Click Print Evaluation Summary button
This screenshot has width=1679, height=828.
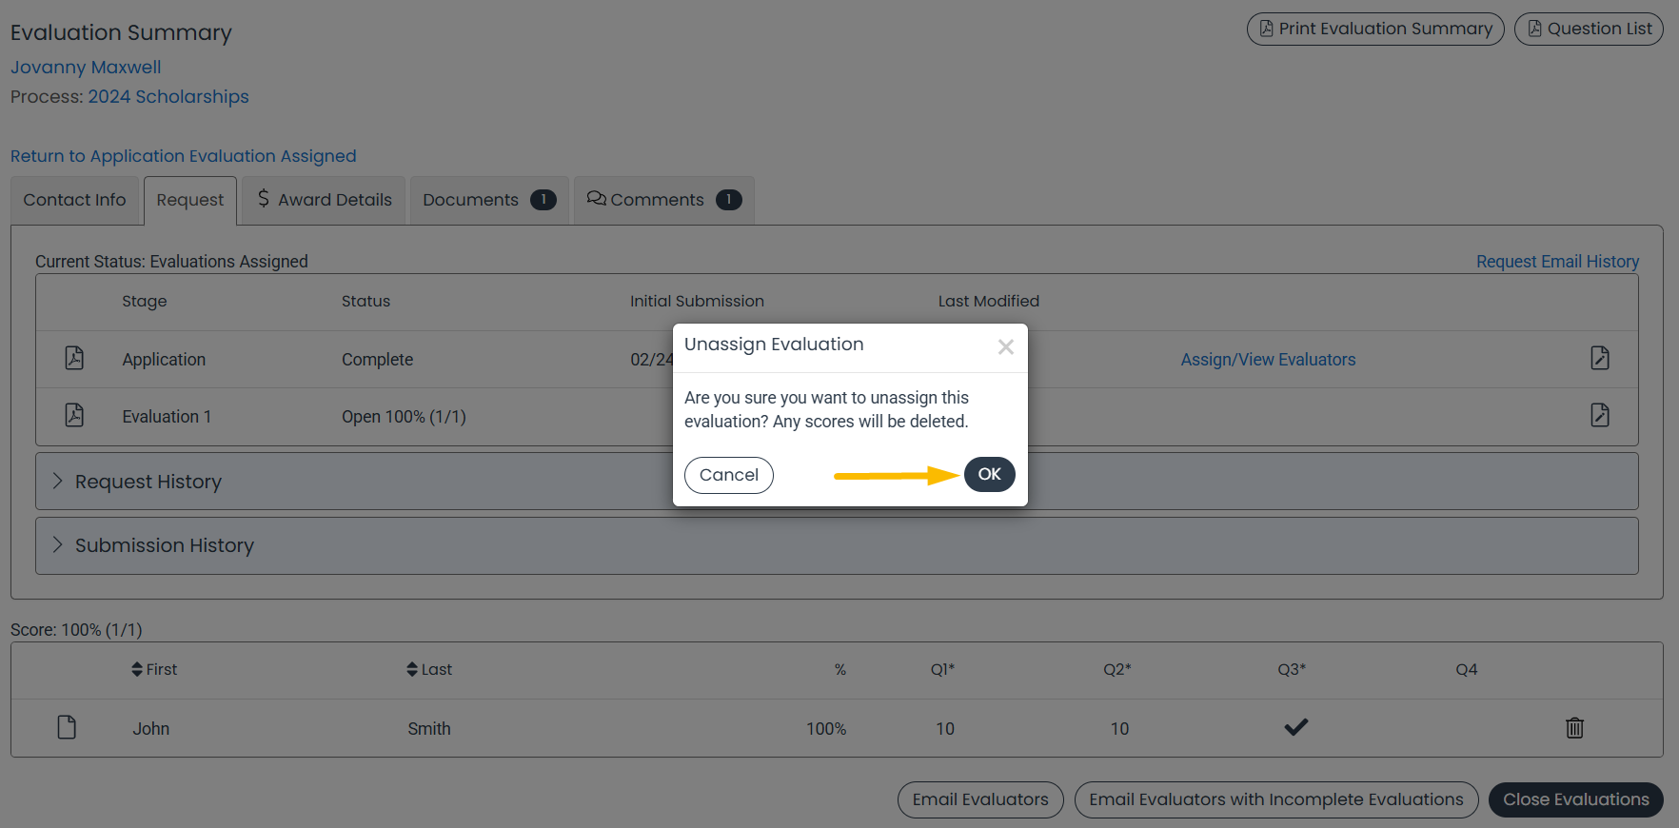pyautogui.click(x=1375, y=29)
